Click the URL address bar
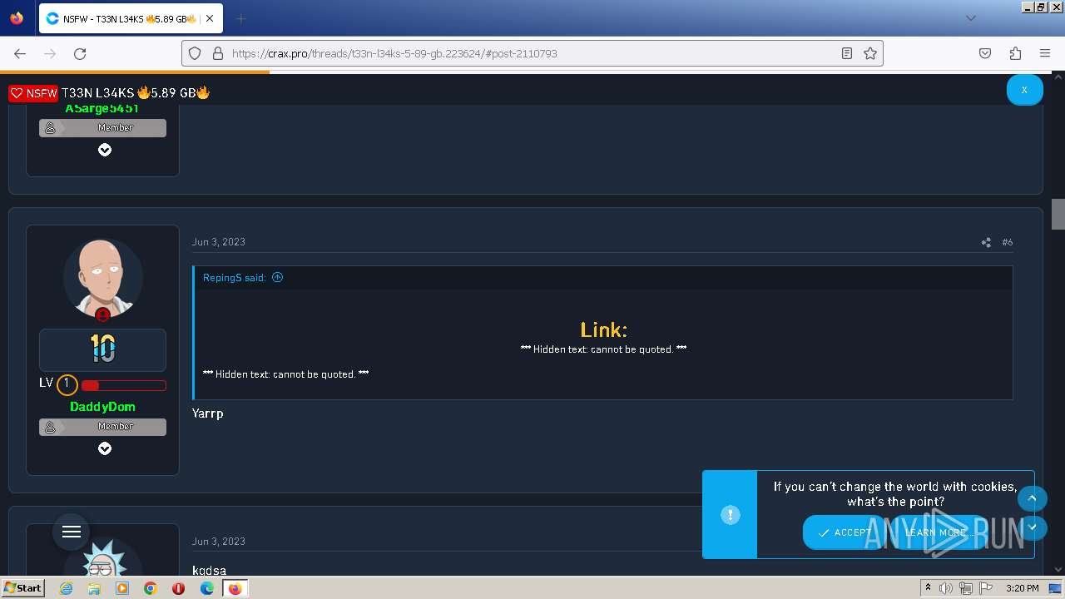This screenshot has width=1065, height=599. (532, 53)
